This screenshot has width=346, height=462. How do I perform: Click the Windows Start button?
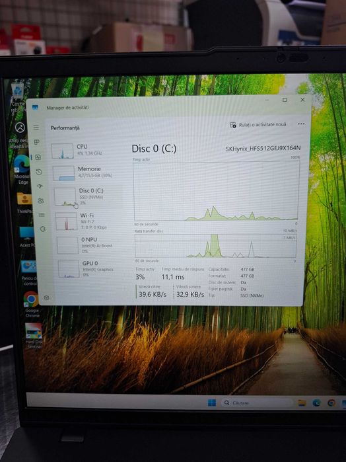pos(212,403)
